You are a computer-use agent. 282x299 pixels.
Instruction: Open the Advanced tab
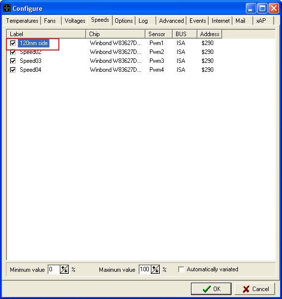tap(171, 21)
